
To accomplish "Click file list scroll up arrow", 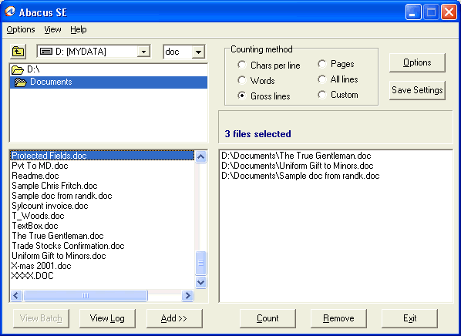I will point(200,156).
